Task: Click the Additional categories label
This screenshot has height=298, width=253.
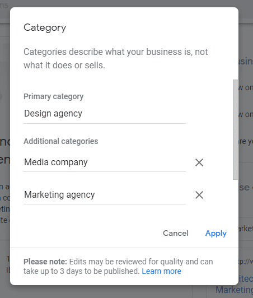Action: click(x=61, y=141)
